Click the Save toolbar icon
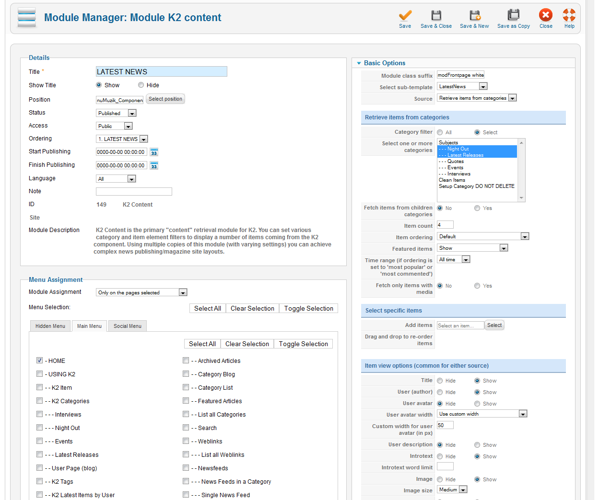The image size is (599, 500). click(x=405, y=15)
